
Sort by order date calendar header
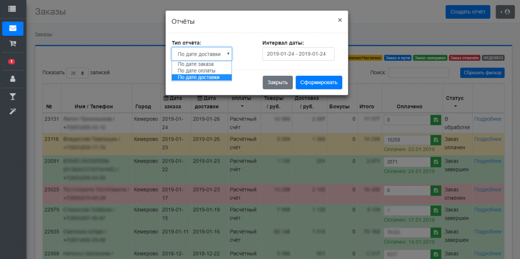(173, 102)
